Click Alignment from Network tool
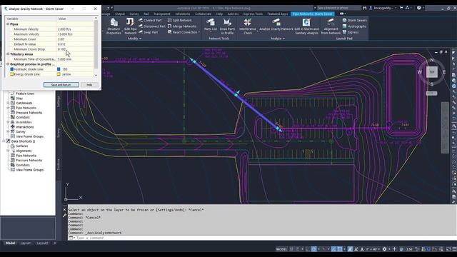Image resolution: width=457 pixels, height=257 pixels. pyautogui.click(x=331, y=26)
